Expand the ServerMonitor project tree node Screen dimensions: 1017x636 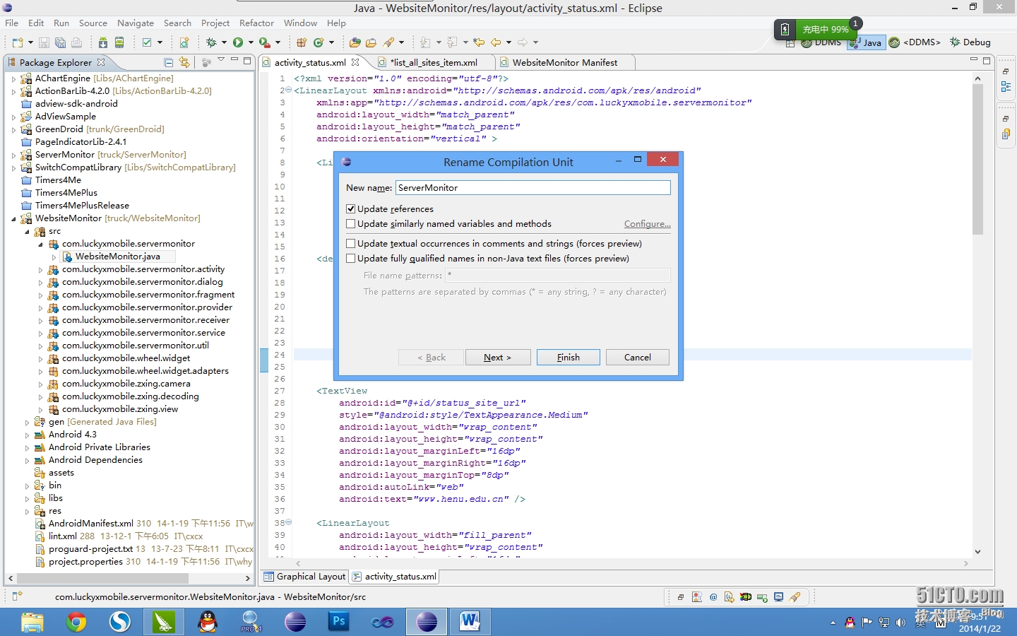coord(13,155)
